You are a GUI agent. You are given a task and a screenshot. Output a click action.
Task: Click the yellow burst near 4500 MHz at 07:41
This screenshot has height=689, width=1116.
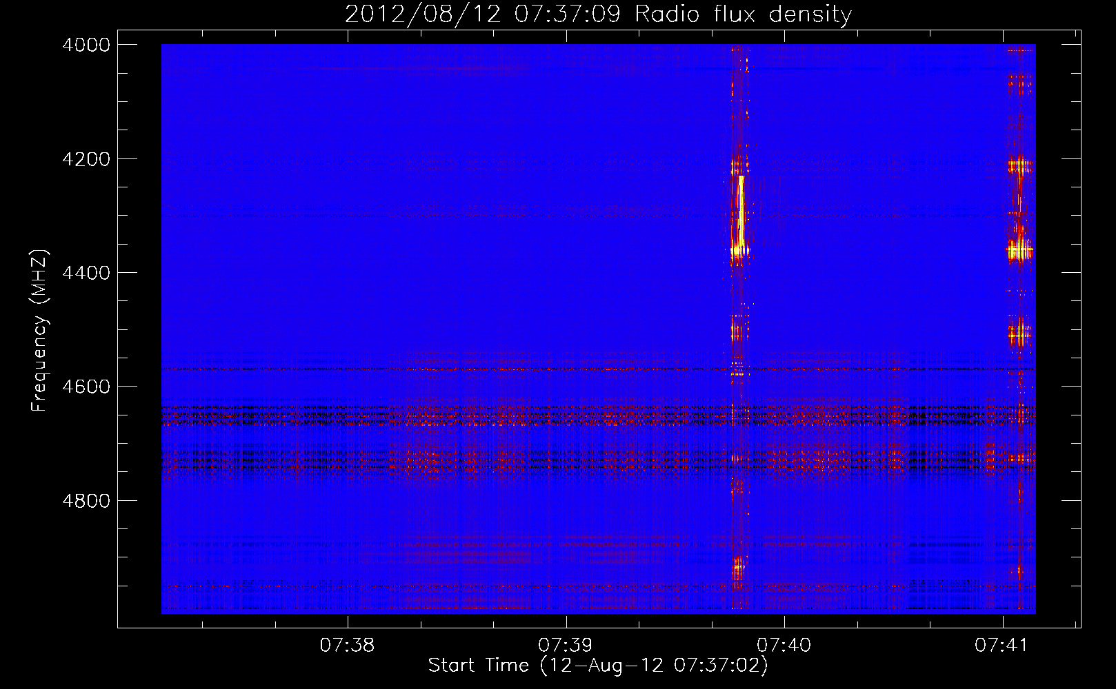[1019, 335]
